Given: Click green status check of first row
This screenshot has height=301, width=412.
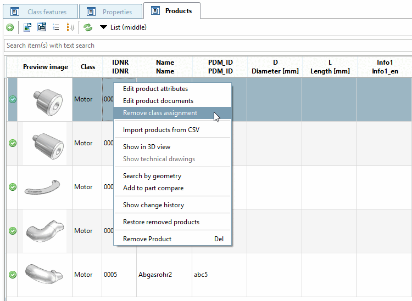Looking at the screenshot, I should coord(13,99).
